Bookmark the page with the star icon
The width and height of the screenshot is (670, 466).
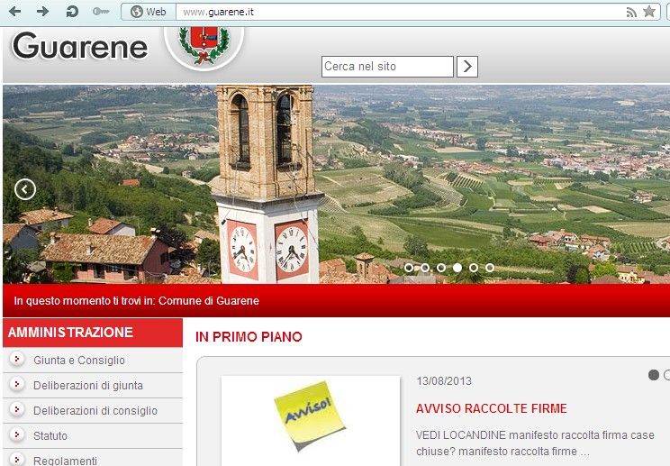(649, 12)
